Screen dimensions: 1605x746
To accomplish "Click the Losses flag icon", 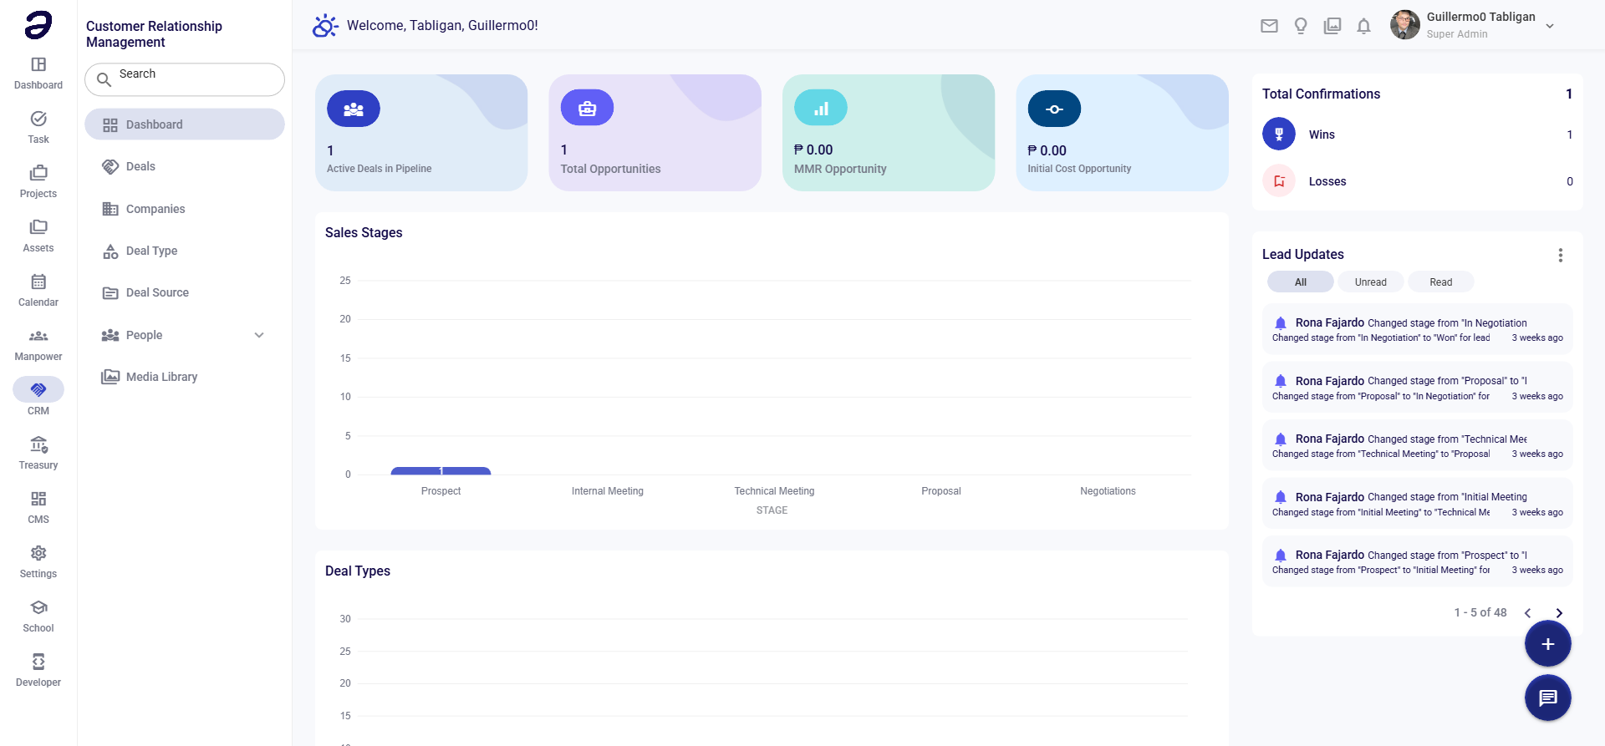I will coord(1279,180).
